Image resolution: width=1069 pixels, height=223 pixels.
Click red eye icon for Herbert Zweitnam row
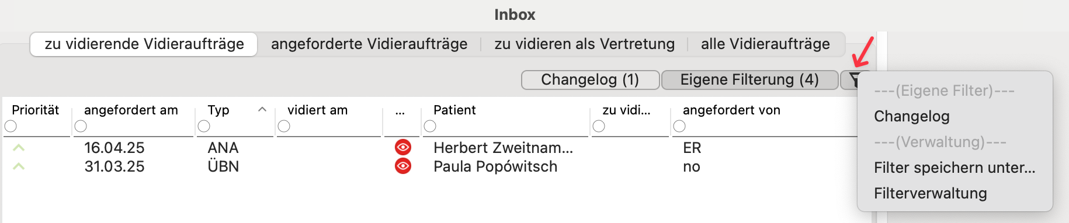402,148
